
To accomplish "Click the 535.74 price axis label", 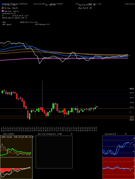I will (132, 98).
